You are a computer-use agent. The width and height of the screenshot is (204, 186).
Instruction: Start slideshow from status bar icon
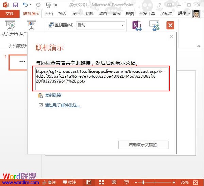(x=126, y=182)
